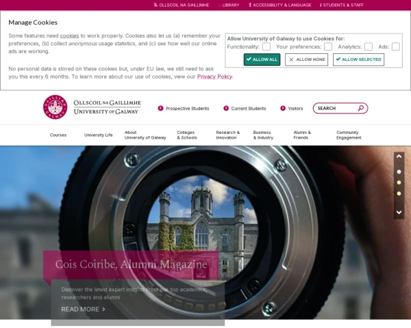The height and width of the screenshot is (328, 411).
Task: Tick the Functionality cookies checkbox
Action: coord(266,46)
